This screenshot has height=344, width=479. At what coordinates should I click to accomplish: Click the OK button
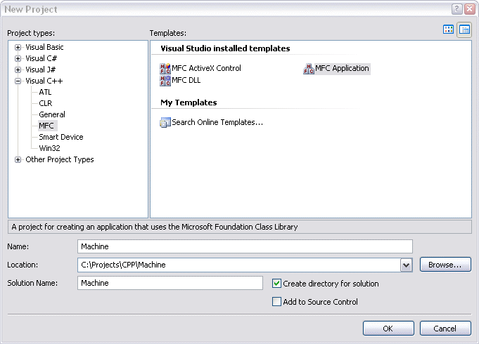click(x=388, y=329)
